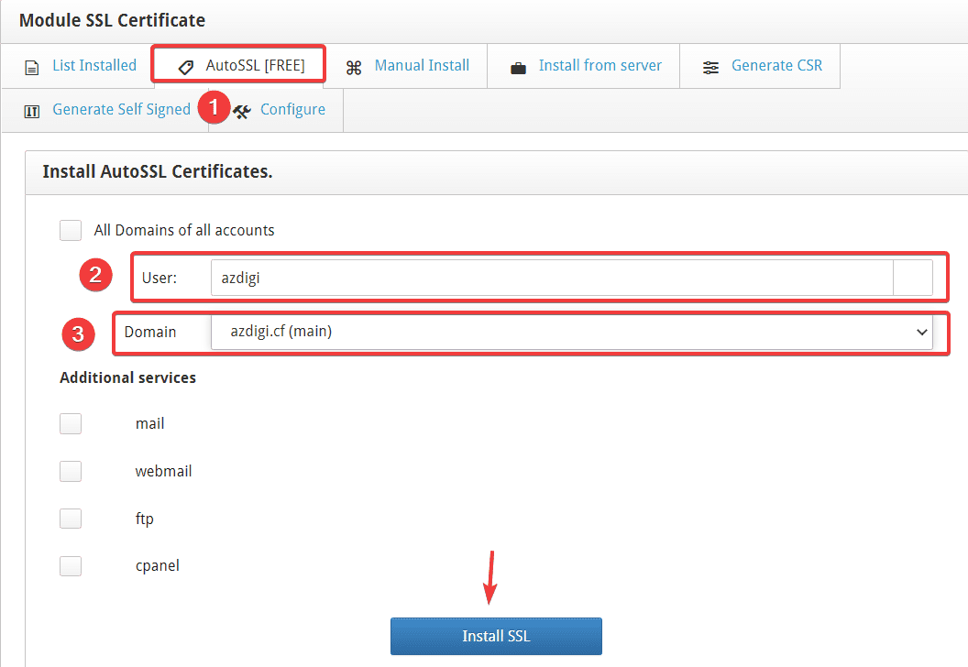Check the mail additional service
Image resolution: width=968 pixels, height=667 pixels.
pos(71,423)
